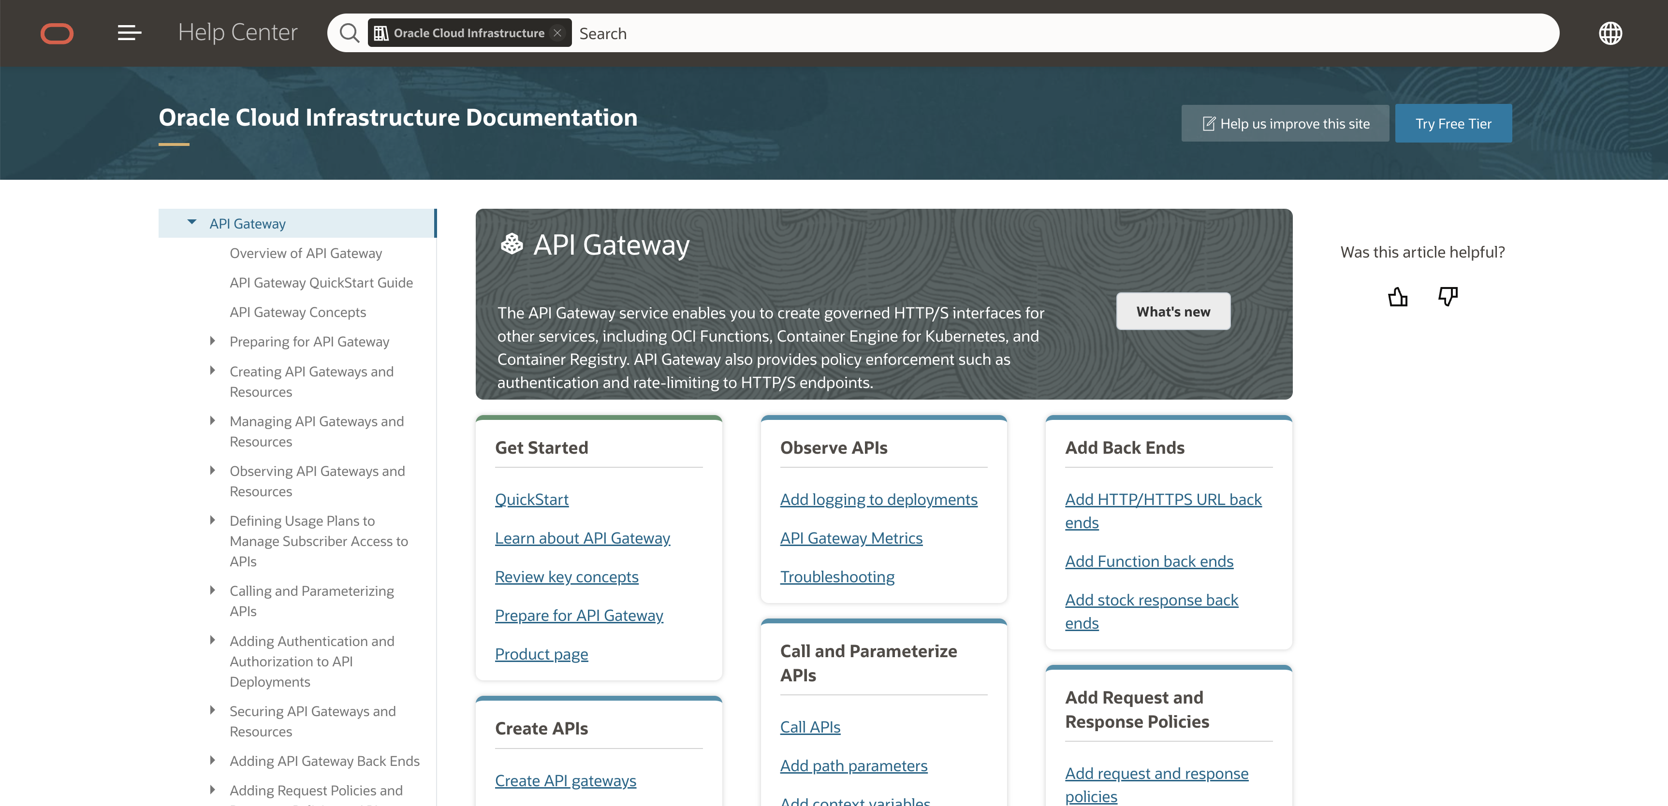Open the API Gateway Metrics link
Screen dimensions: 1668x806
click(851, 538)
